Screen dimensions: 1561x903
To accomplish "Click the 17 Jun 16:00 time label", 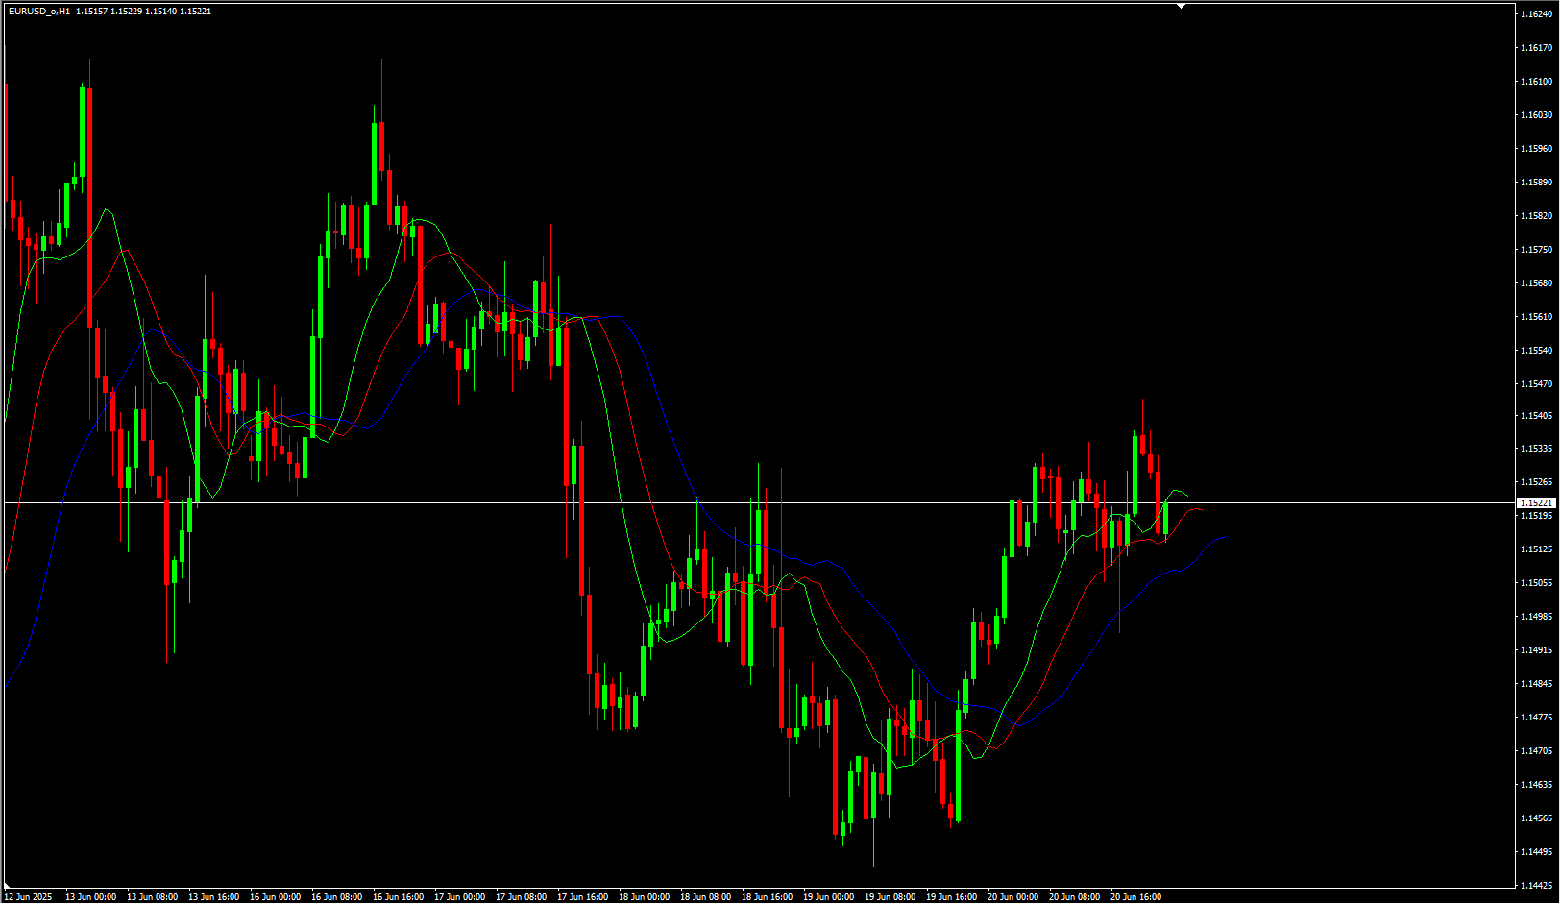I will pyautogui.click(x=582, y=897).
